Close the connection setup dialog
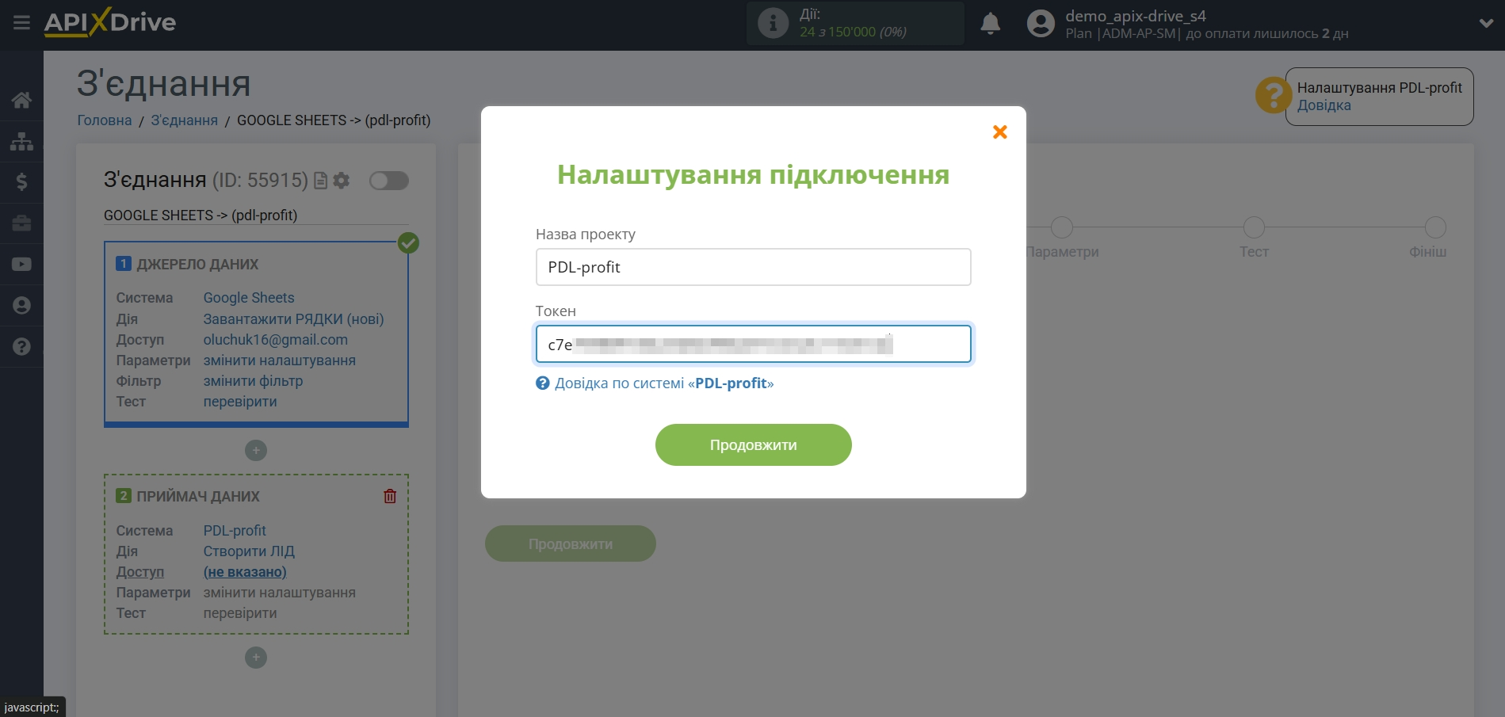Viewport: 1505px width, 717px height. (x=999, y=132)
